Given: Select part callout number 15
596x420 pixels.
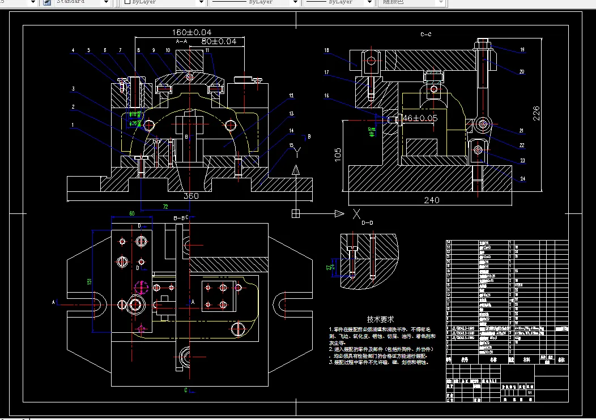Looking at the screenshot, I should click(x=291, y=145).
